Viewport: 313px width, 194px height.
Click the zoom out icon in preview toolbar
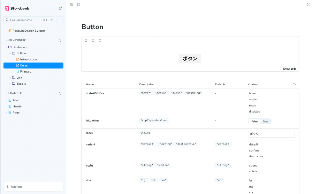[93, 41]
